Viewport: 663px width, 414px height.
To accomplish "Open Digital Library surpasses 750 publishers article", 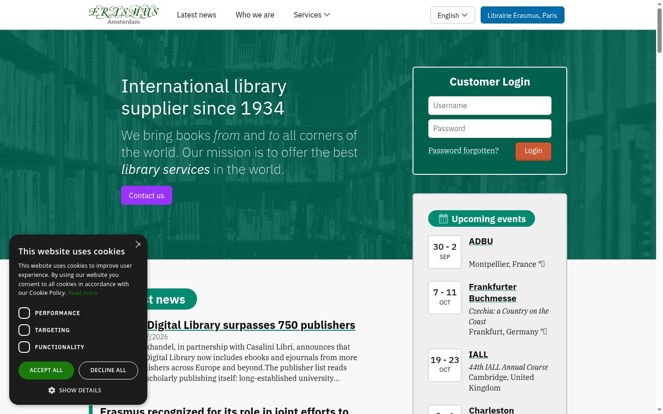I will (251, 325).
